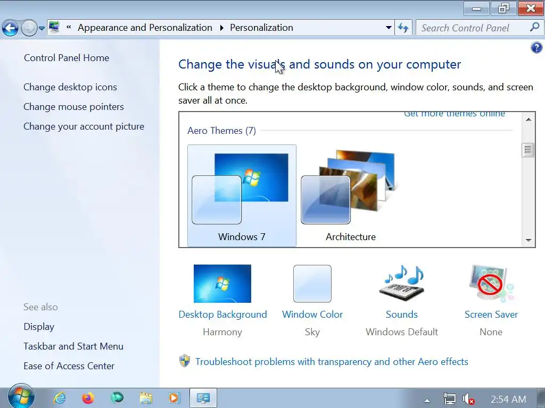Click the Aero Themes (7) heading
Image resolution: width=545 pixels, height=408 pixels.
tap(222, 131)
